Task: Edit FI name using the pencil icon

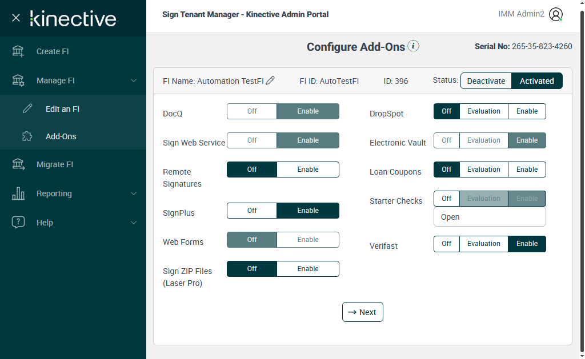Action: coord(270,80)
